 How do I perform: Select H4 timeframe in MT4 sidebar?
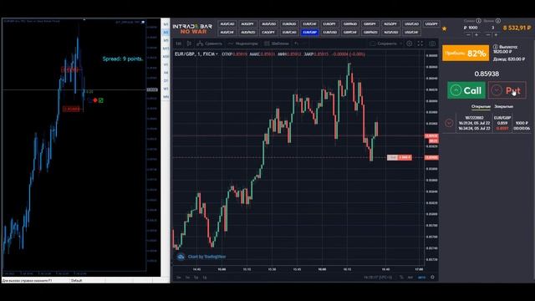tap(166, 73)
